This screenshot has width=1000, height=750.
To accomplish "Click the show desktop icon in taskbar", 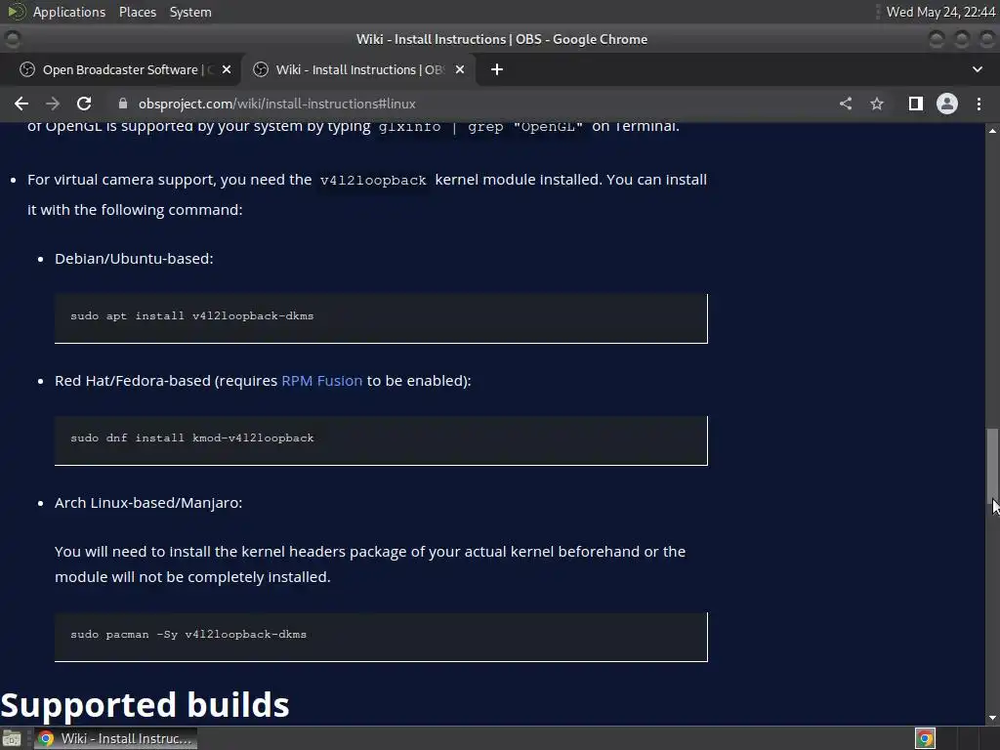I will 12,738.
